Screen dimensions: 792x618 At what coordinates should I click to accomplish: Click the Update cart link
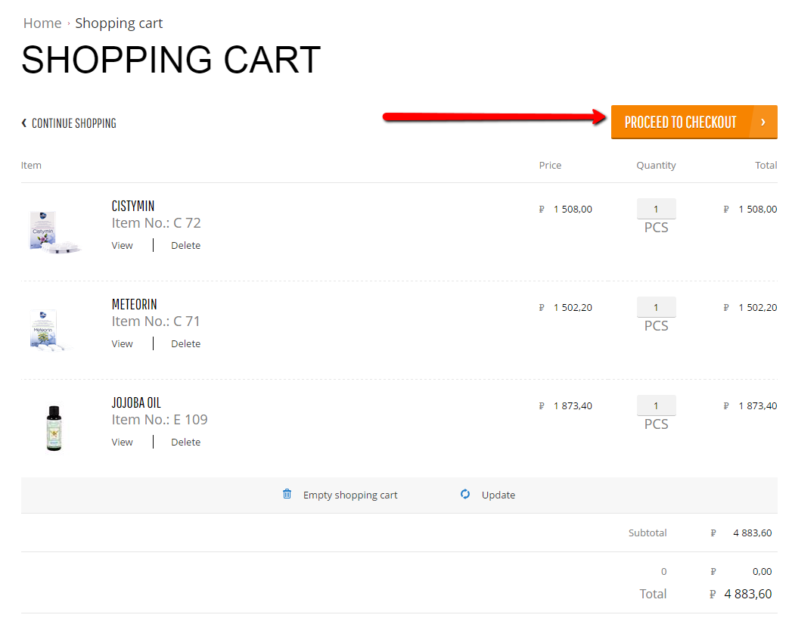498,495
